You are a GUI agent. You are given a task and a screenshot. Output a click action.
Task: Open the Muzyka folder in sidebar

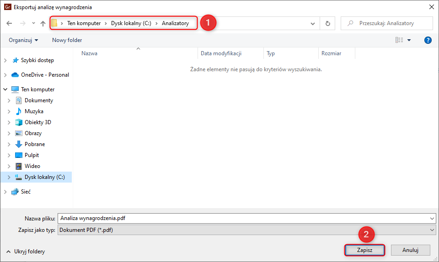(x=34, y=111)
